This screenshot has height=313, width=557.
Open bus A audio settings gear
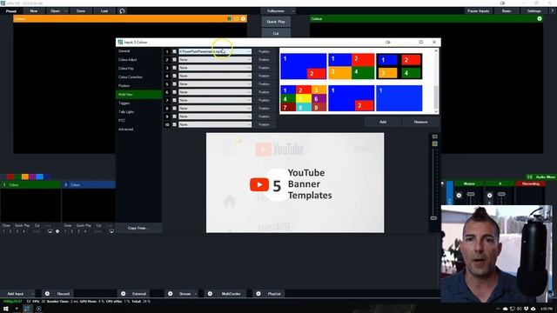(489, 195)
